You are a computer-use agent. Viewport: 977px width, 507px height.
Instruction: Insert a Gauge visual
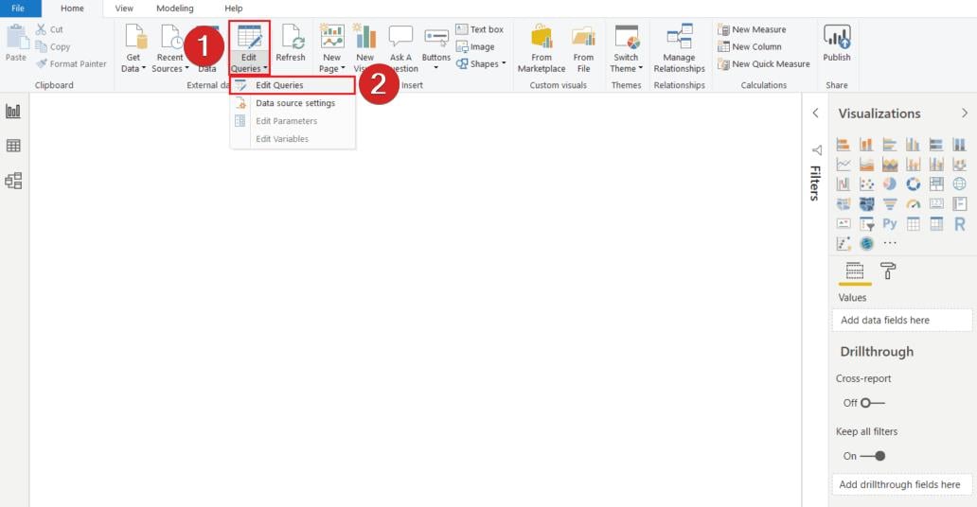click(x=913, y=203)
